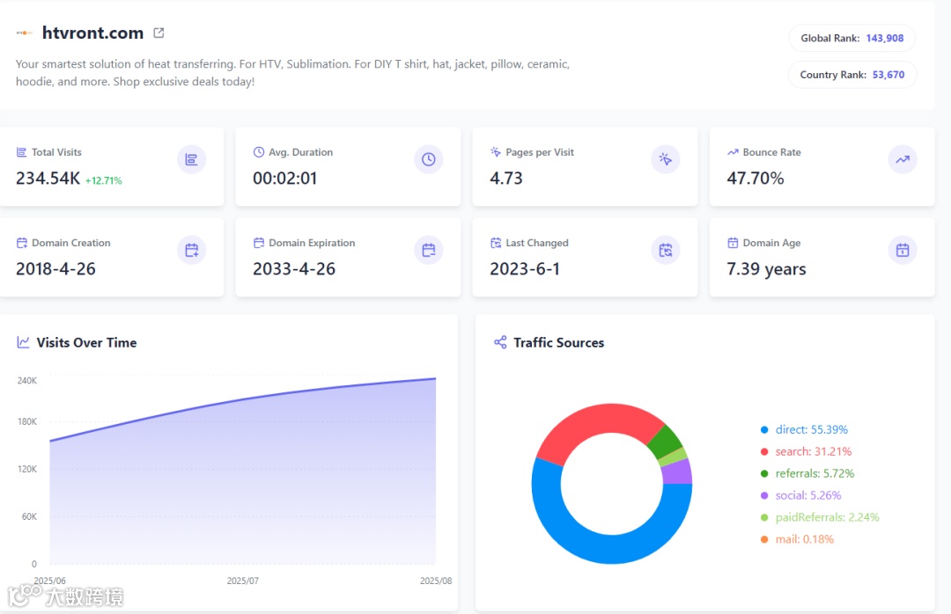This screenshot has height=614, width=951.
Task: Toggle the direct legend entry
Action: pyautogui.click(x=804, y=430)
